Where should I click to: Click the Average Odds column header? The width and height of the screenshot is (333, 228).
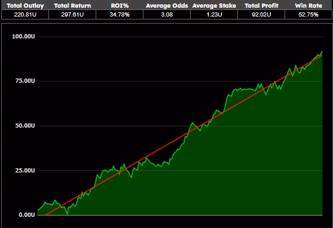click(167, 5)
